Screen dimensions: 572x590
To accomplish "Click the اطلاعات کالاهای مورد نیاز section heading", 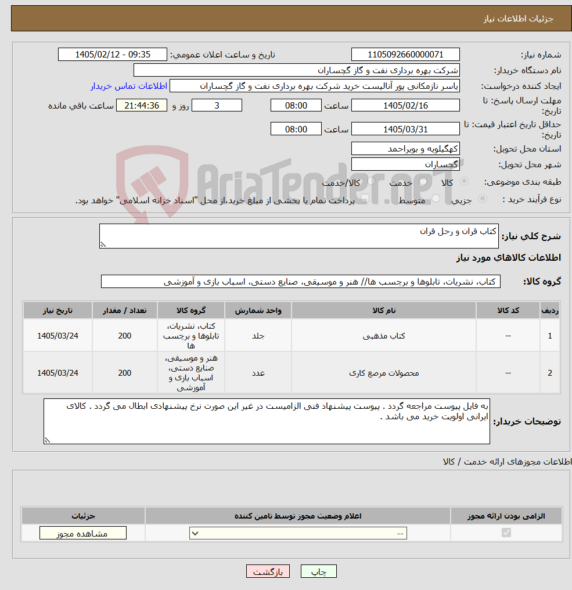I will 508,258.
